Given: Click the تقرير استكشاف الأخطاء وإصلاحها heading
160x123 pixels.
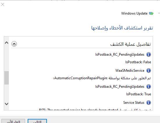Looking at the screenshot, I should coord(122,28).
